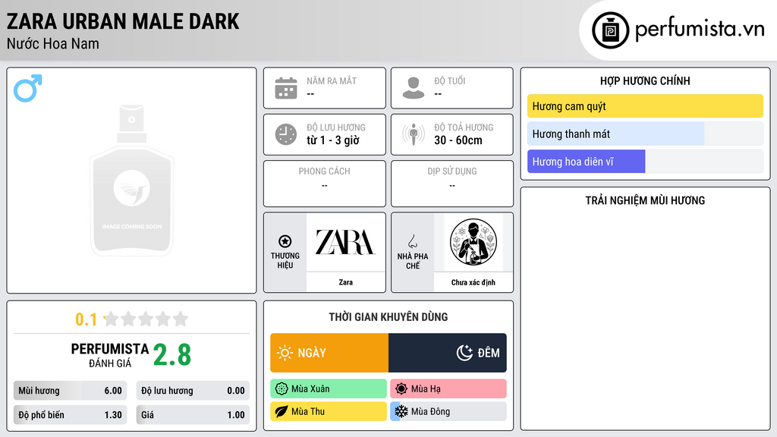Click the từ 1 - 3 giờ longevity value
Image resolution: width=777 pixels, height=437 pixels.
333,140
